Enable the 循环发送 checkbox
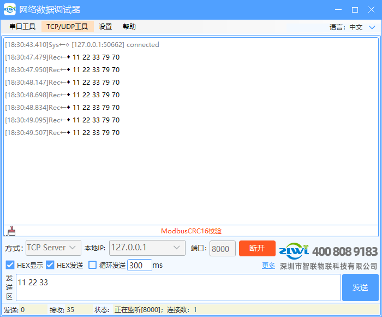The image size is (382, 317). tap(92, 265)
